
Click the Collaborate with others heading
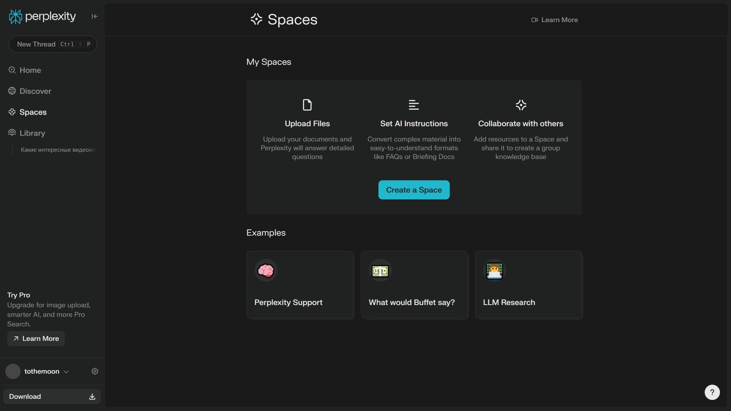[521, 124]
